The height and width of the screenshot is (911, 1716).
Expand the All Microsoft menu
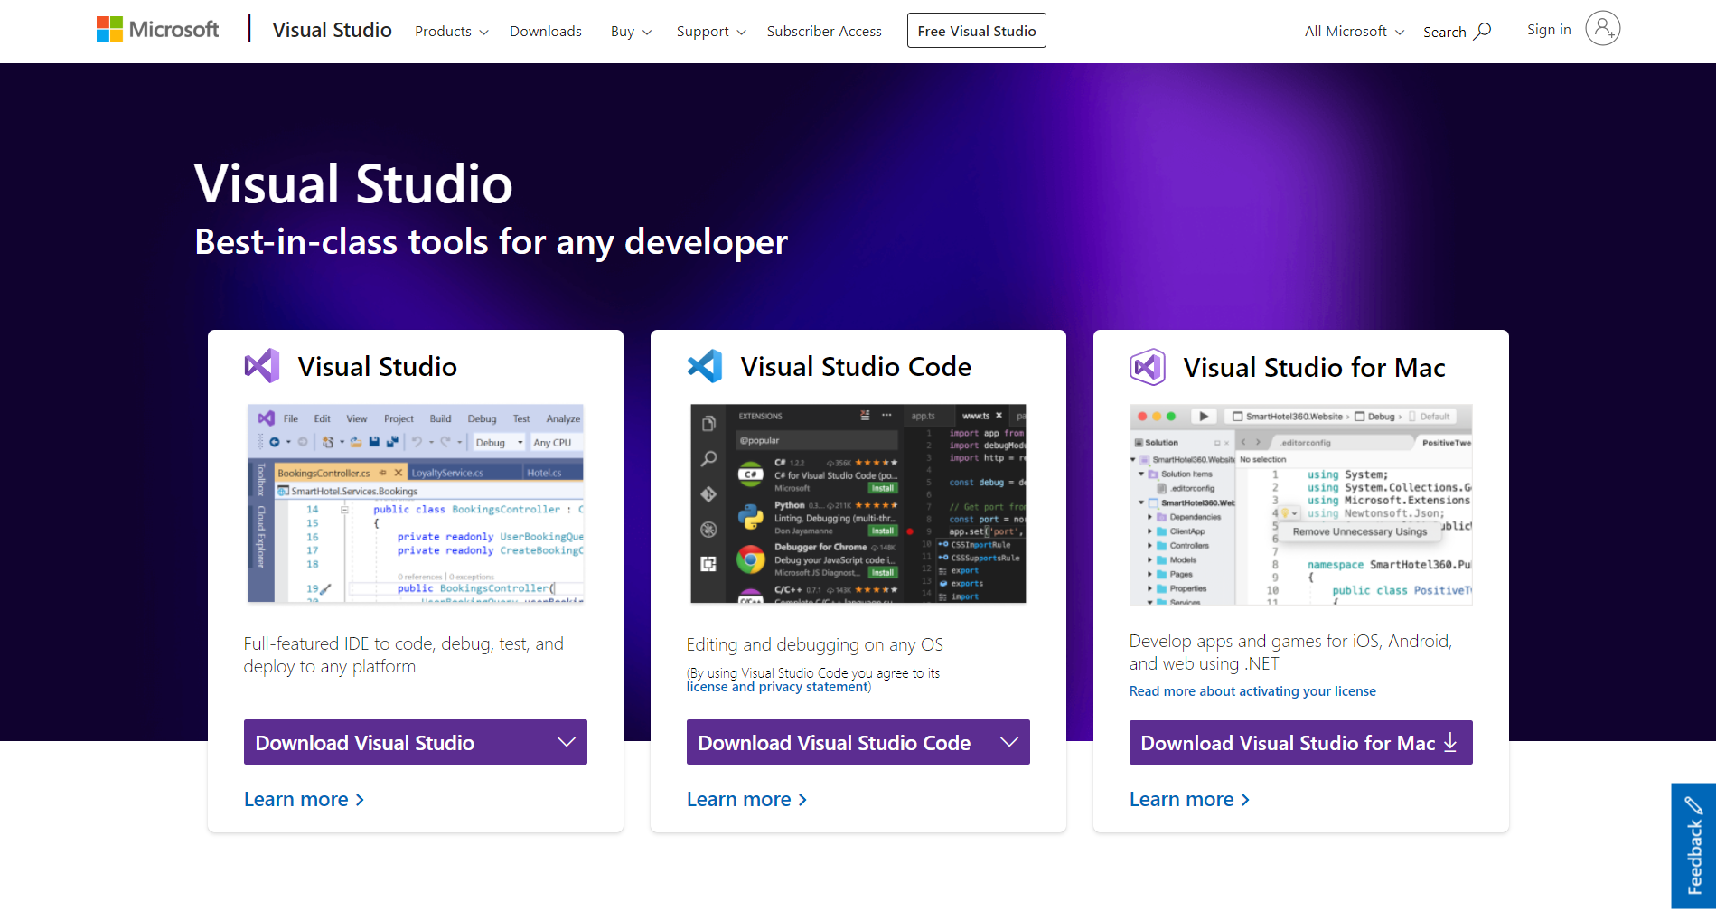coord(1355,32)
